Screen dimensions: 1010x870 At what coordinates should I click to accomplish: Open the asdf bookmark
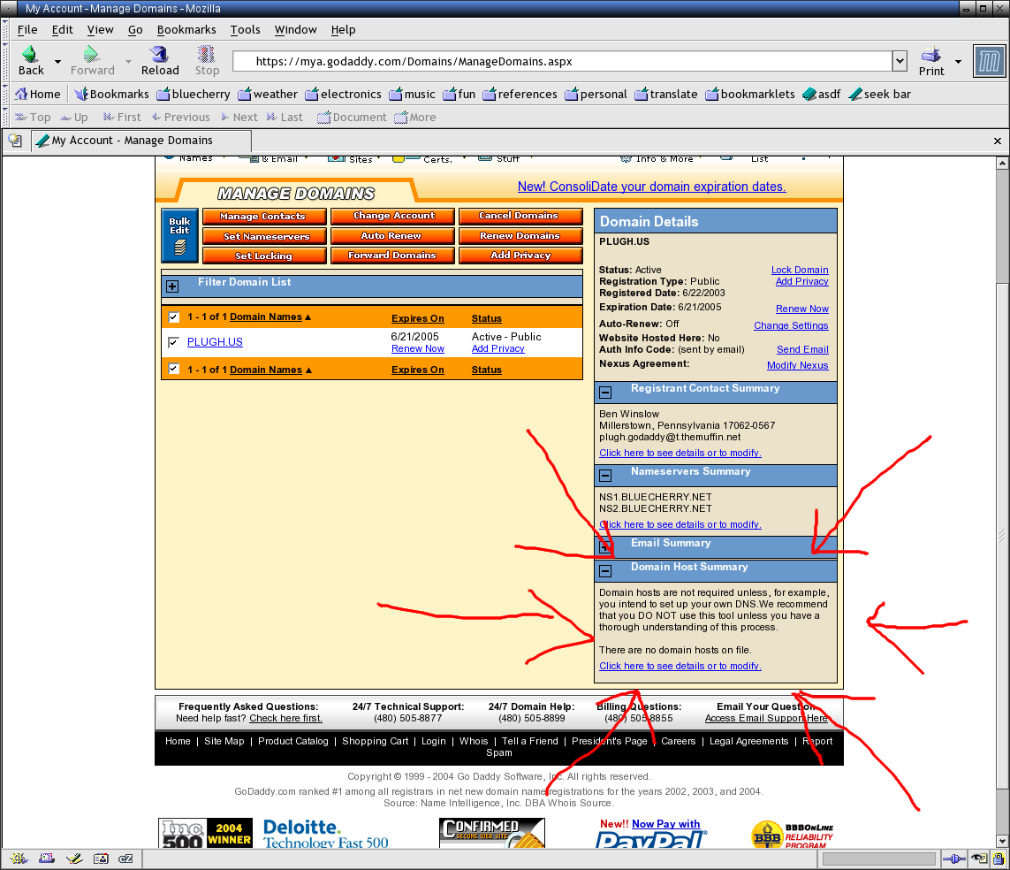click(821, 94)
